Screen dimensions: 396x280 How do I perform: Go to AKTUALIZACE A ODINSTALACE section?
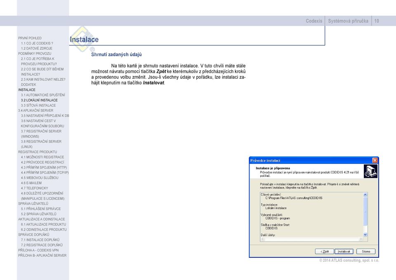(41, 219)
